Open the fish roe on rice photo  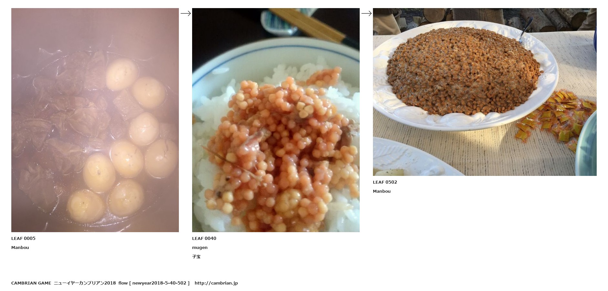(x=276, y=120)
